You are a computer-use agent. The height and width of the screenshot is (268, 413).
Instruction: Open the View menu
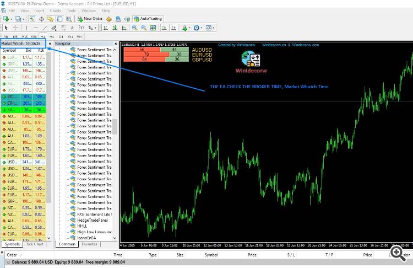click(x=24, y=11)
